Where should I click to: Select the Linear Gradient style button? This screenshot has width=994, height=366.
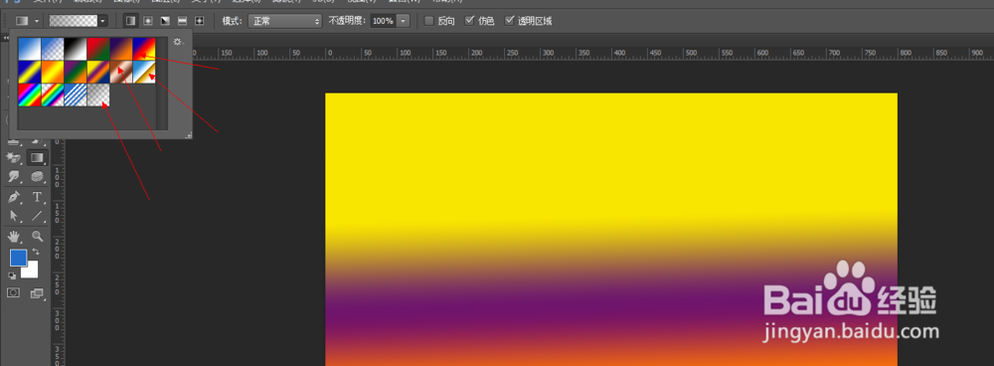click(x=130, y=21)
